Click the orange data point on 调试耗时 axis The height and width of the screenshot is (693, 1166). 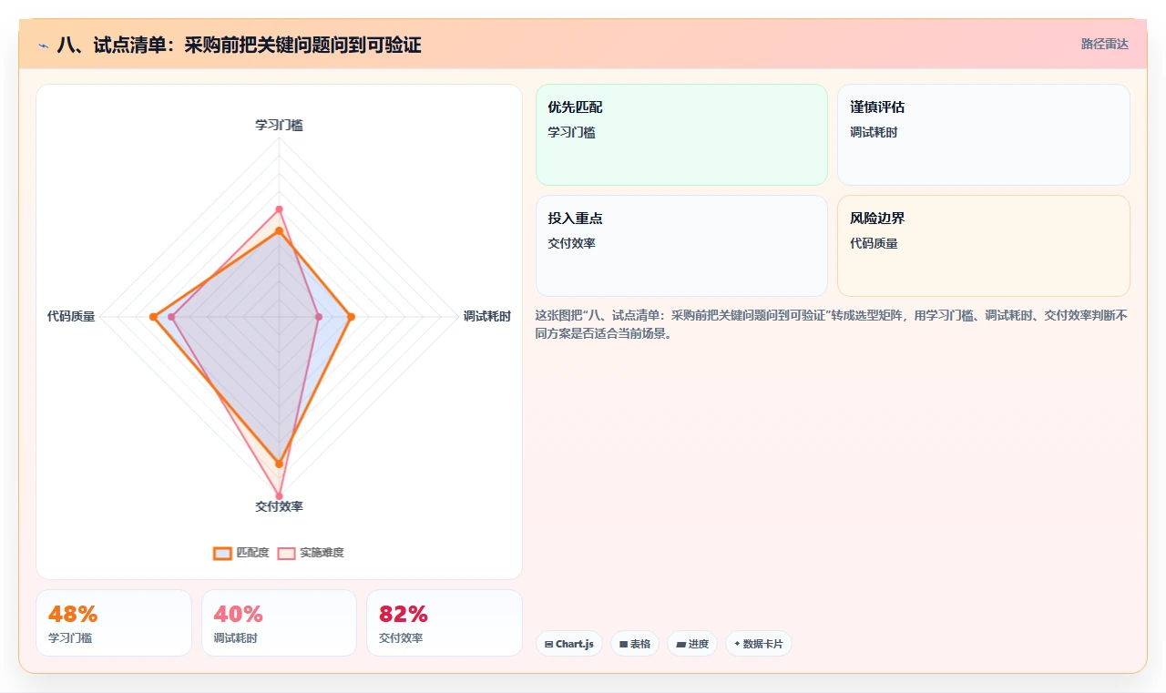[352, 317]
